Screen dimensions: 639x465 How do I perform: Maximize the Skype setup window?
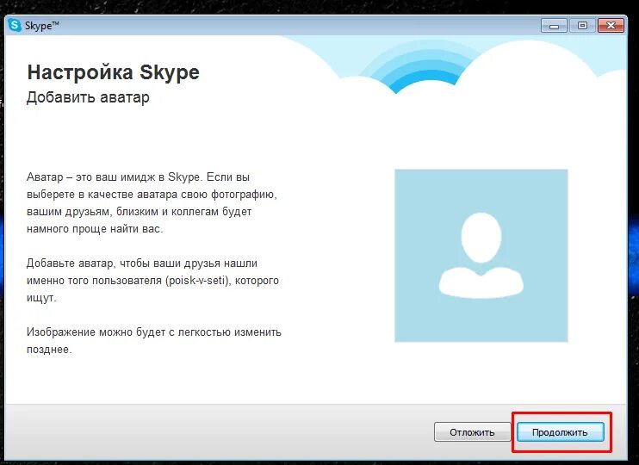[x=582, y=26]
